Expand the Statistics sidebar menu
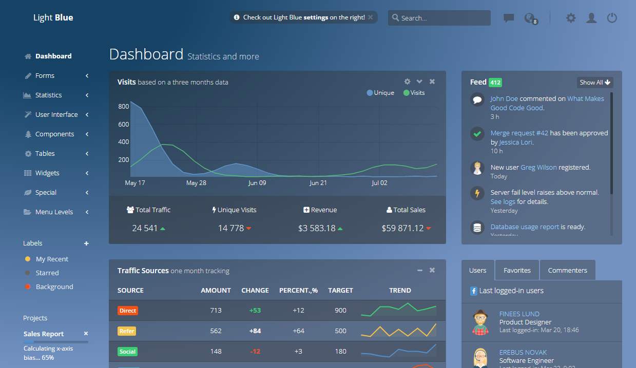636x368 pixels. click(56, 95)
